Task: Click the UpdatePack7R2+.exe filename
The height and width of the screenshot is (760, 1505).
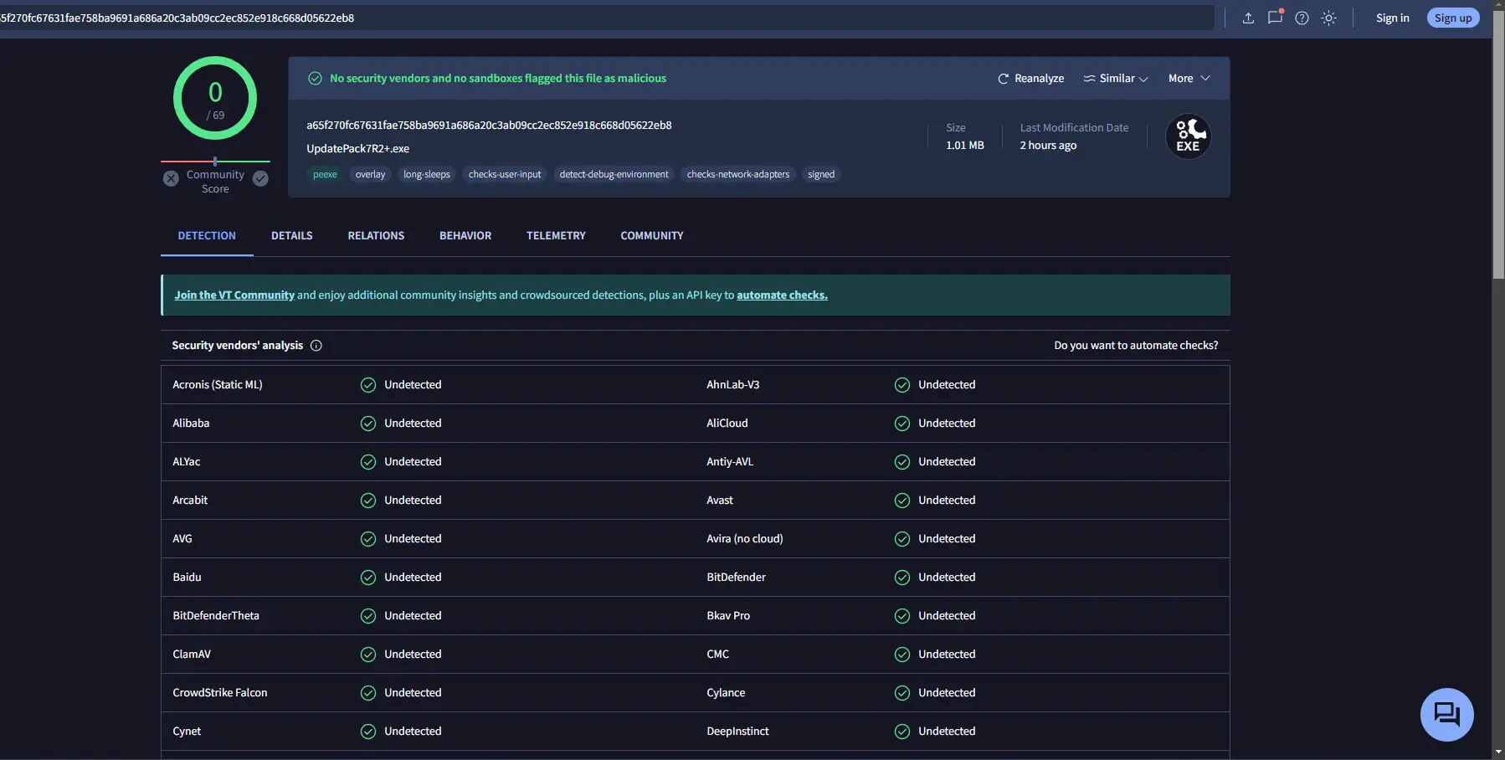Action: click(357, 149)
